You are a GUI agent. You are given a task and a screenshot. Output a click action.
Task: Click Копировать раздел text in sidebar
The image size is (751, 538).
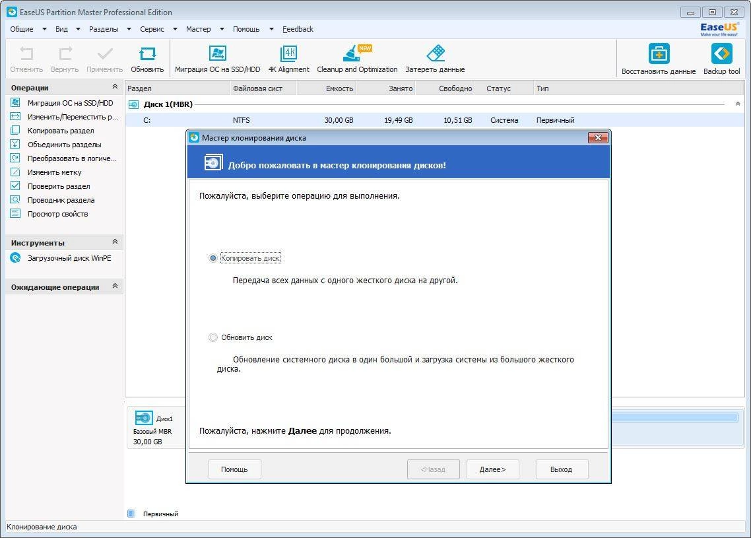tap(61, 131)
